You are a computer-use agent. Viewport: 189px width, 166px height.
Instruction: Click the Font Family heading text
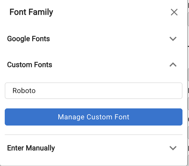(x=31, y=12)
